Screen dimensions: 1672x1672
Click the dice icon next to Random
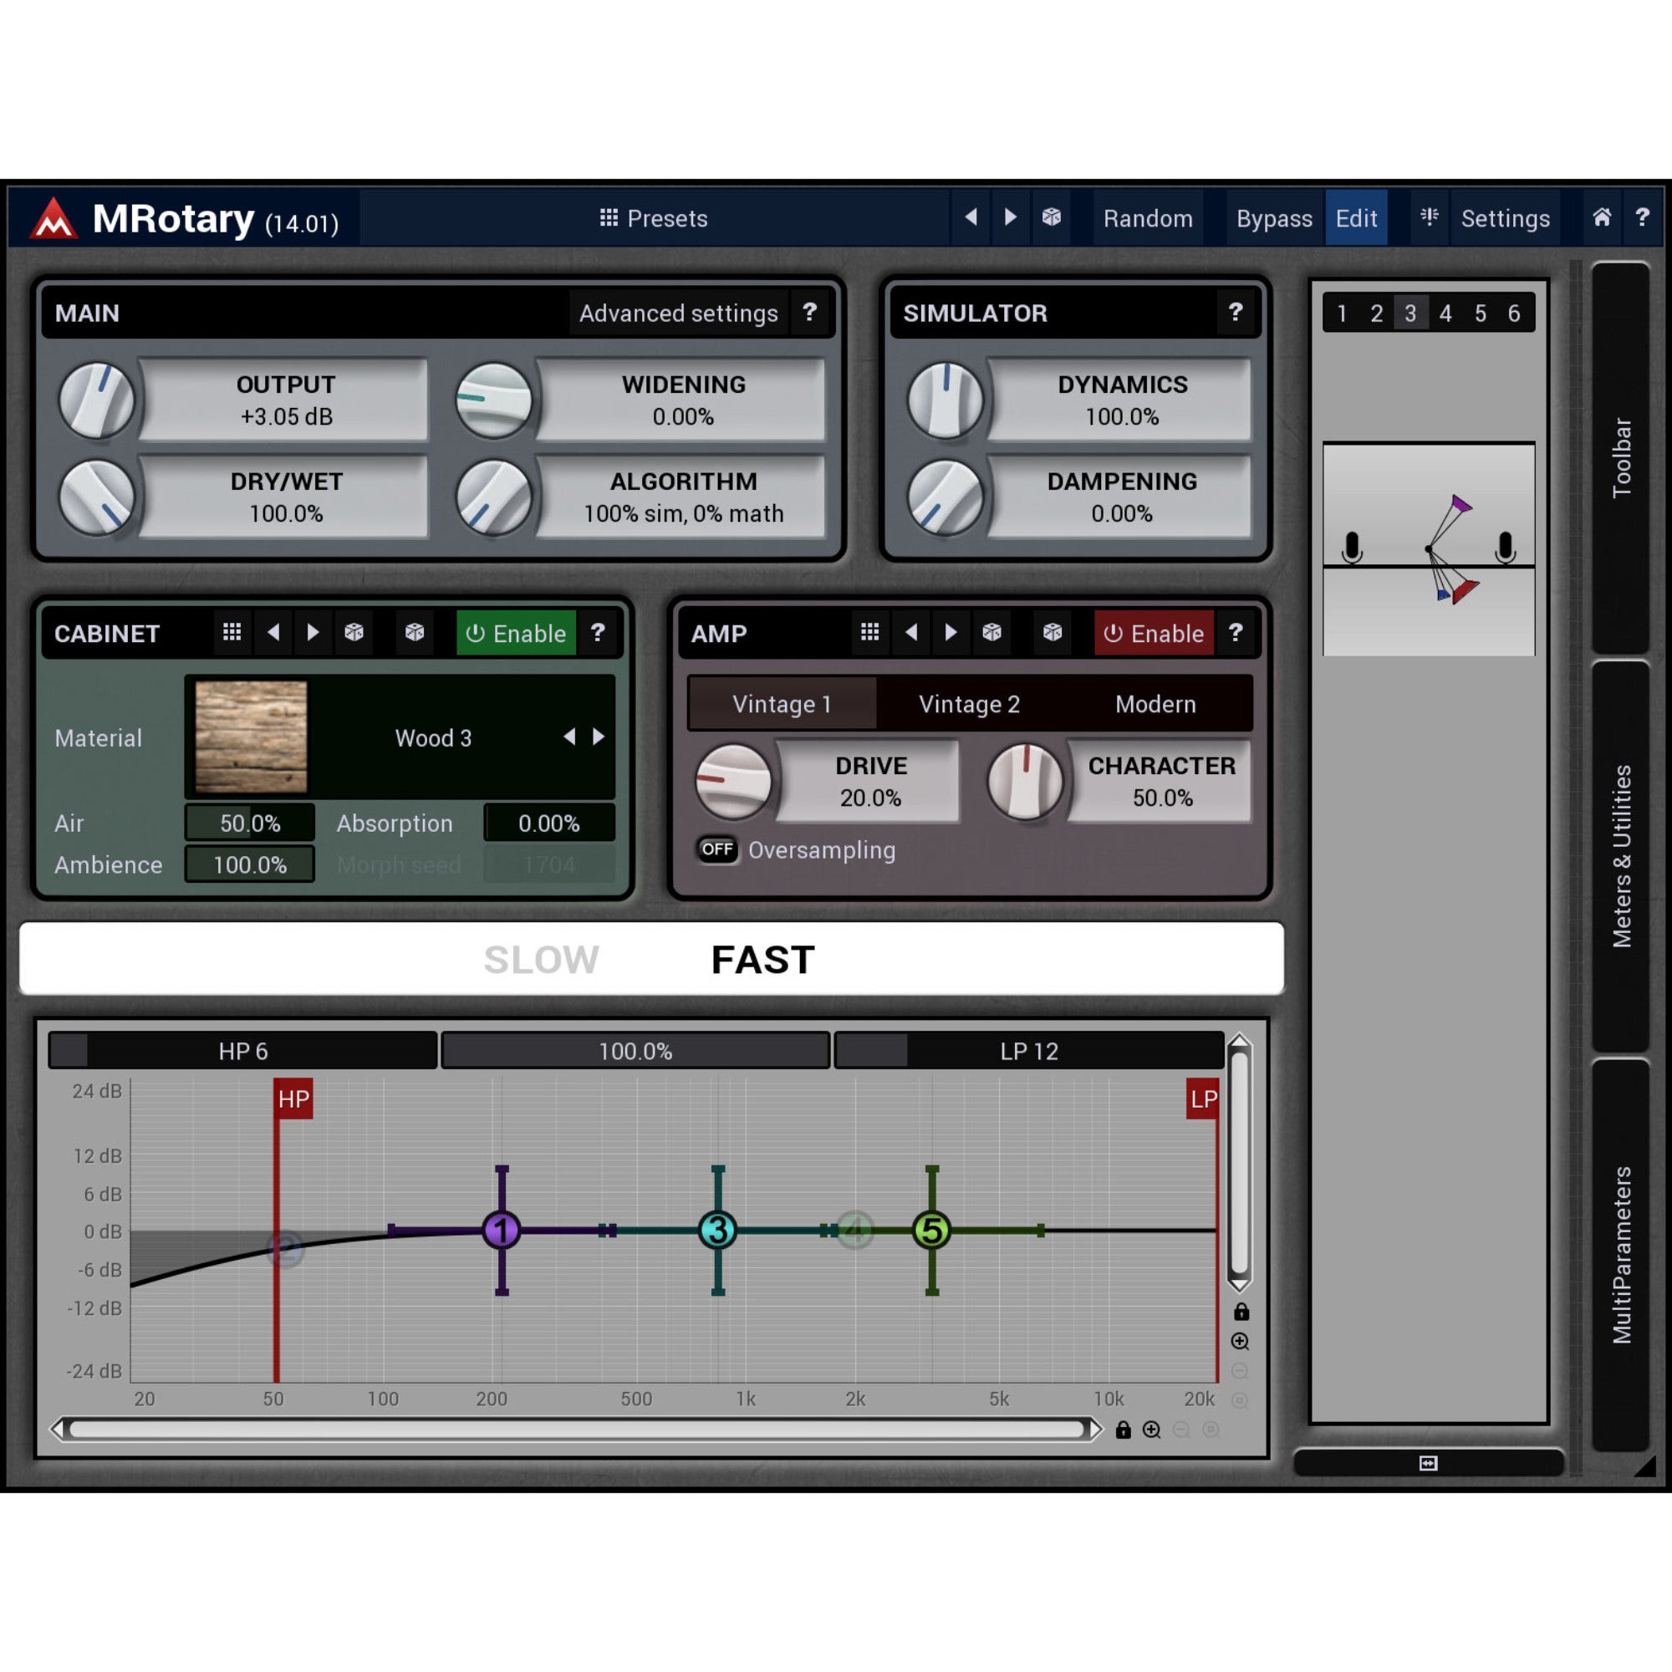pyautogui.click(x=1051, y=217)
